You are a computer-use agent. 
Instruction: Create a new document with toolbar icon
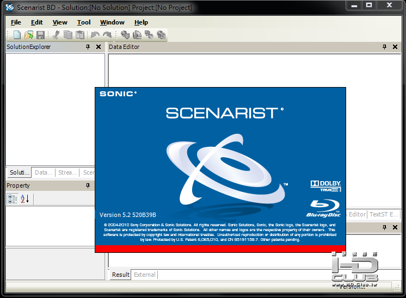click(x=17, y=35)
